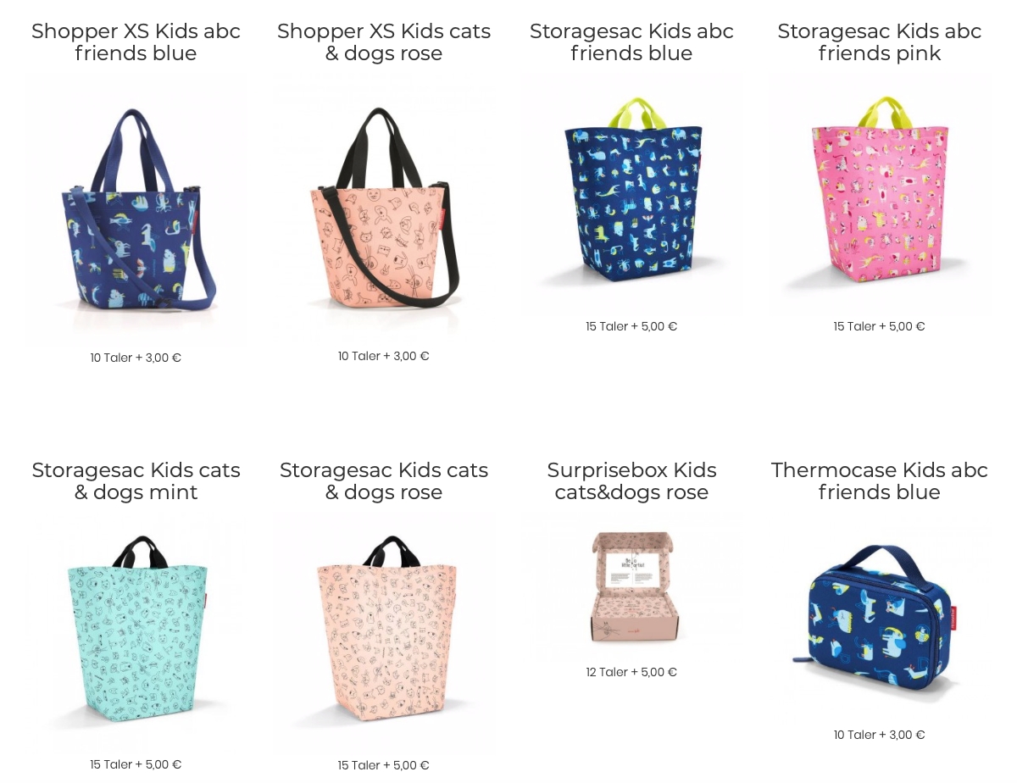Viewport: 1017px width, 783px height.
Task: Open Thermocase Kids abc friends blue title
Action: (879, 481)
